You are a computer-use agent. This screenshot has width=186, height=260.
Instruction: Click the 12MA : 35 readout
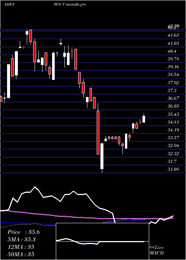click(20, 247)
